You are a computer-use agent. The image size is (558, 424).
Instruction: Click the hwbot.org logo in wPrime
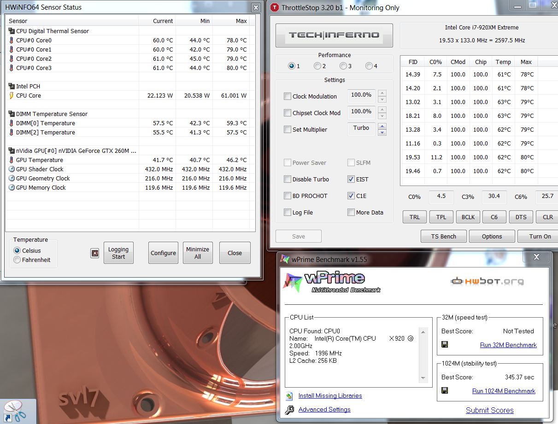point(488,281)
